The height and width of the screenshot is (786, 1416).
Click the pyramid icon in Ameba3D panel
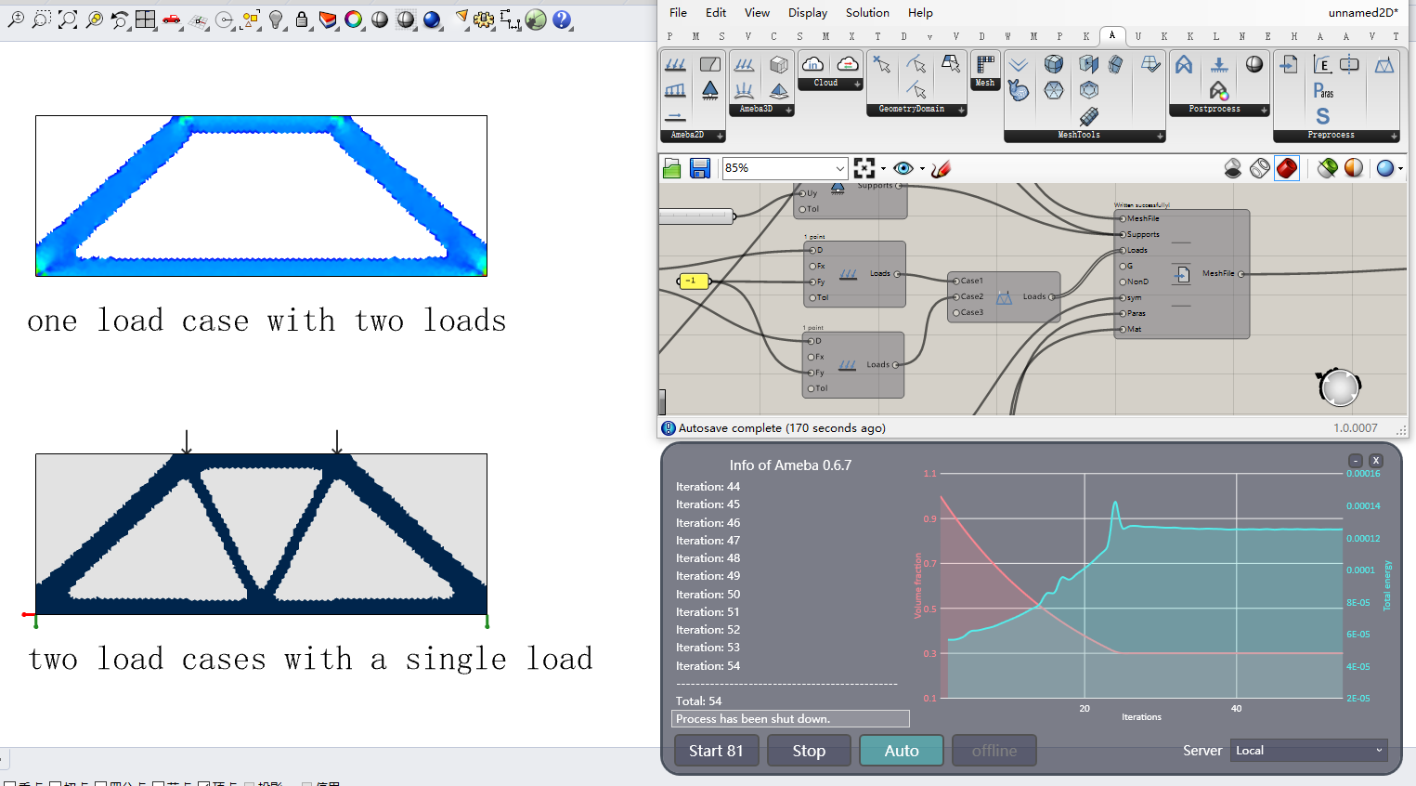coord(779,90)
